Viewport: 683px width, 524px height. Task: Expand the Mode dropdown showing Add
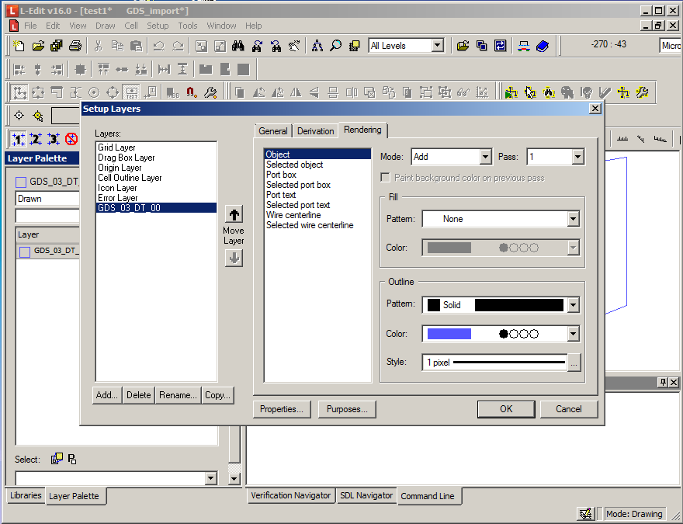pyautogui.click(x=485, y=157)
